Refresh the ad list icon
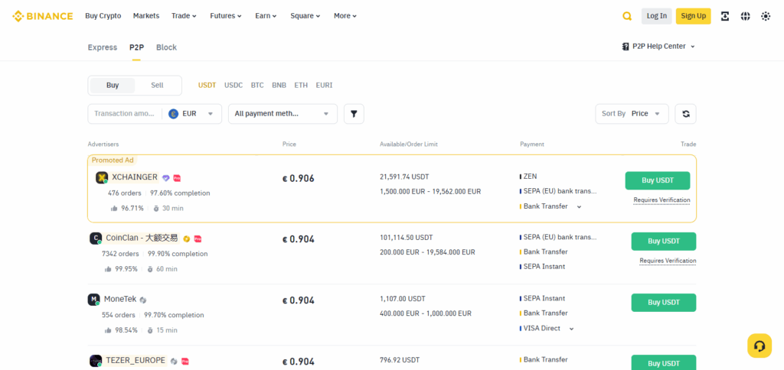Viewport: 784px width, 370px height. pyautogui.click(x=685, y=114)
